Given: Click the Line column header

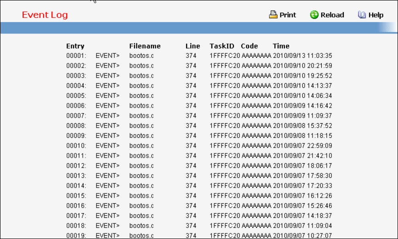Looking at the screenshot, I should click(193, 46).
